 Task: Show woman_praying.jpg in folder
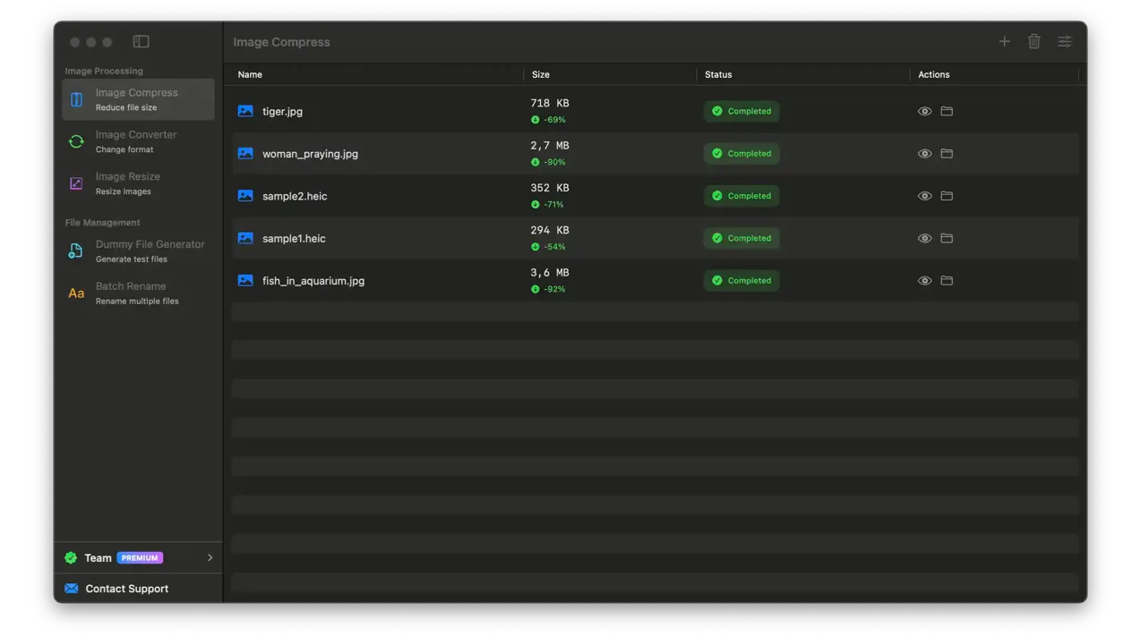[x=947, y=154]
